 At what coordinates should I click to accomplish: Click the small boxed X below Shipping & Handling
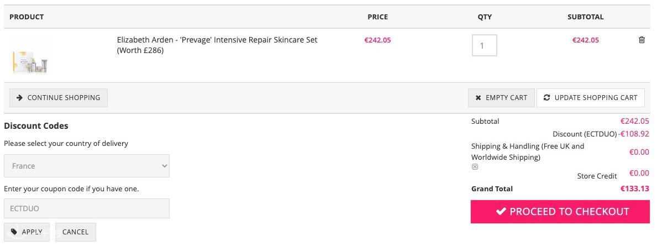tap(475, 167)
